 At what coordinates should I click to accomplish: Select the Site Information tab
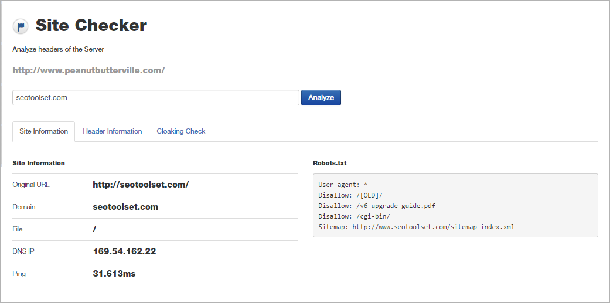point(43,131)
